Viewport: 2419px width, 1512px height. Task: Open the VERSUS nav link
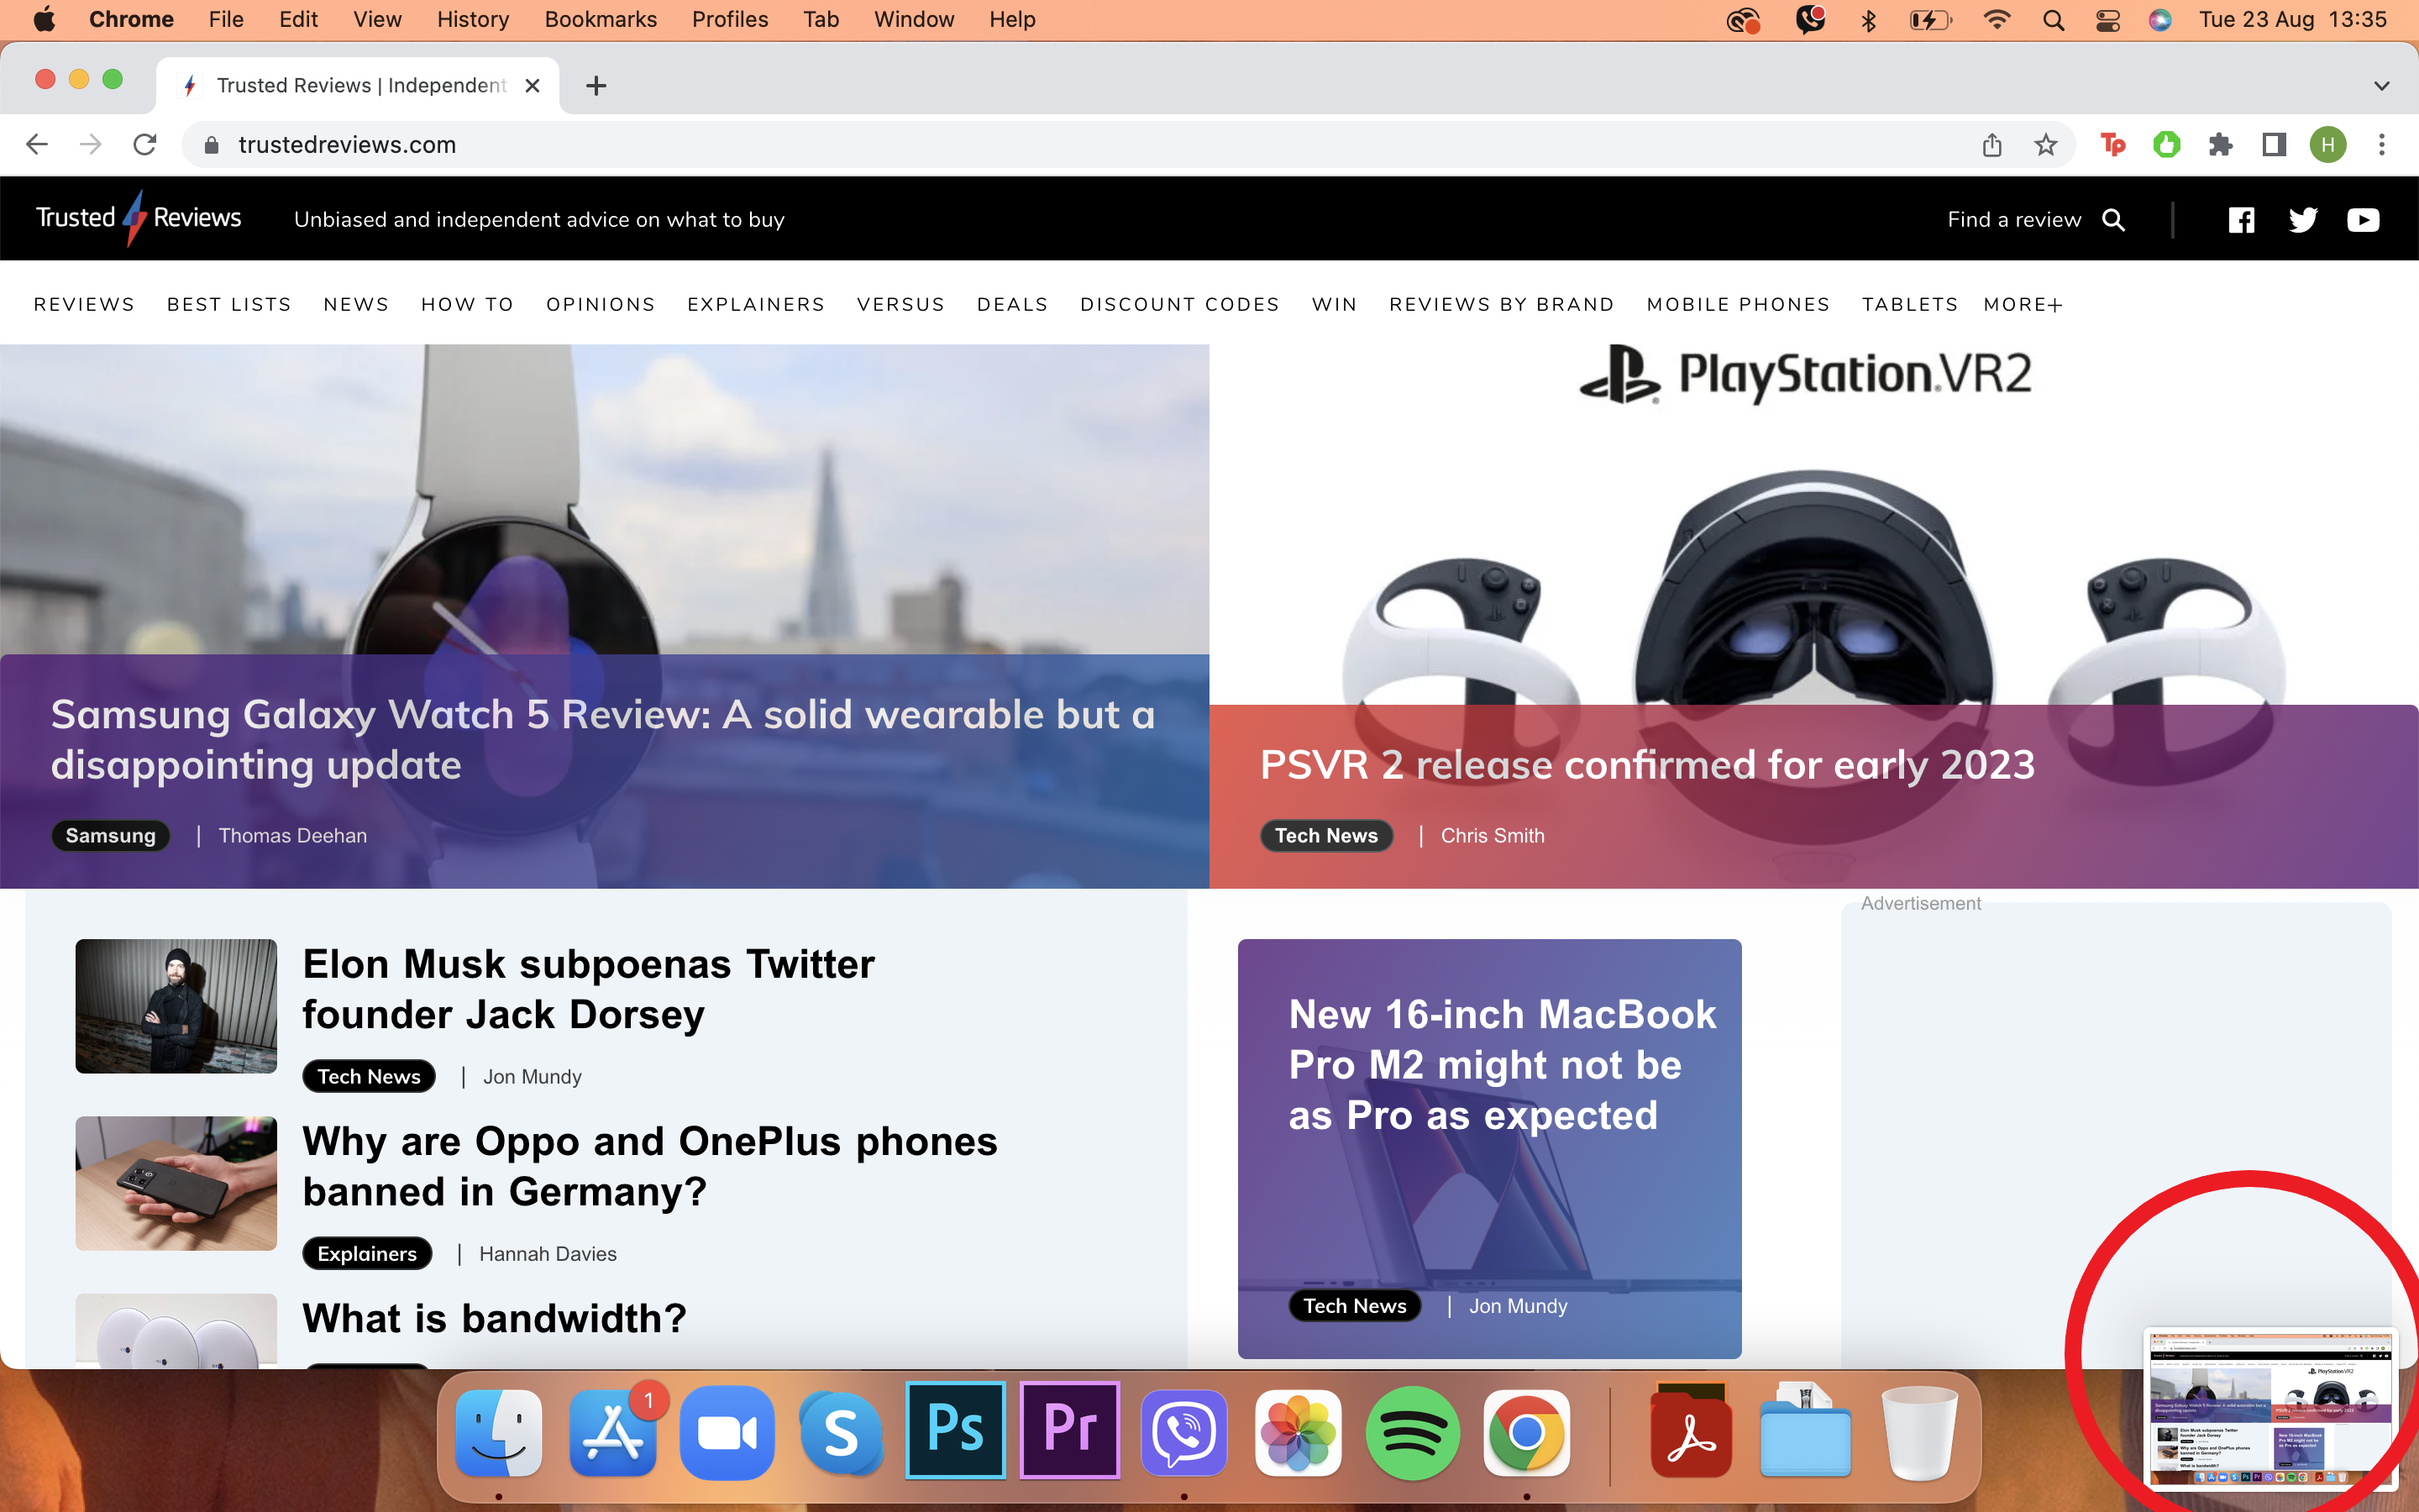(x=900, y=305)
